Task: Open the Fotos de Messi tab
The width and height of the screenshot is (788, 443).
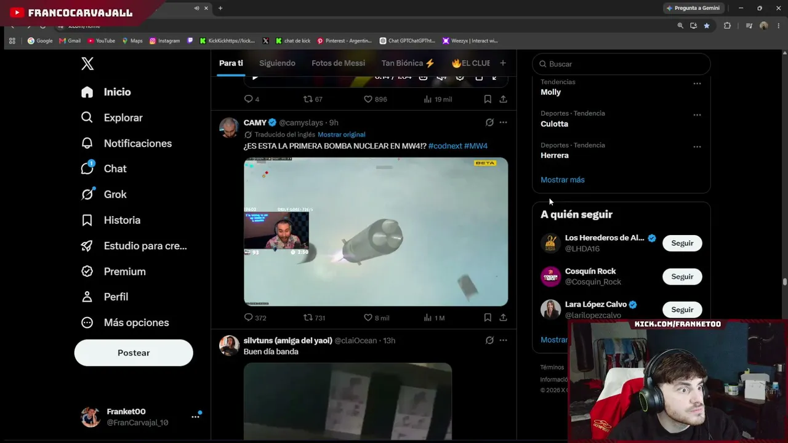Action: coord(338,63)
